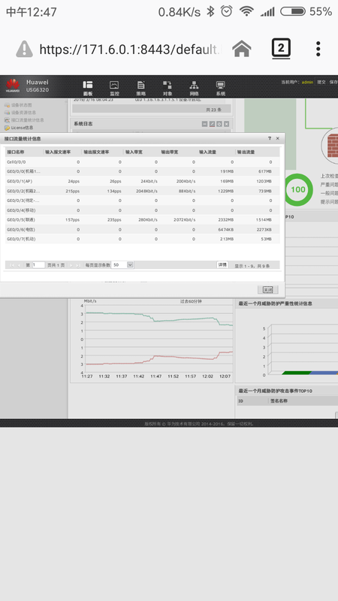Click the admin user link
338x601 pixels.
point(307,82)
